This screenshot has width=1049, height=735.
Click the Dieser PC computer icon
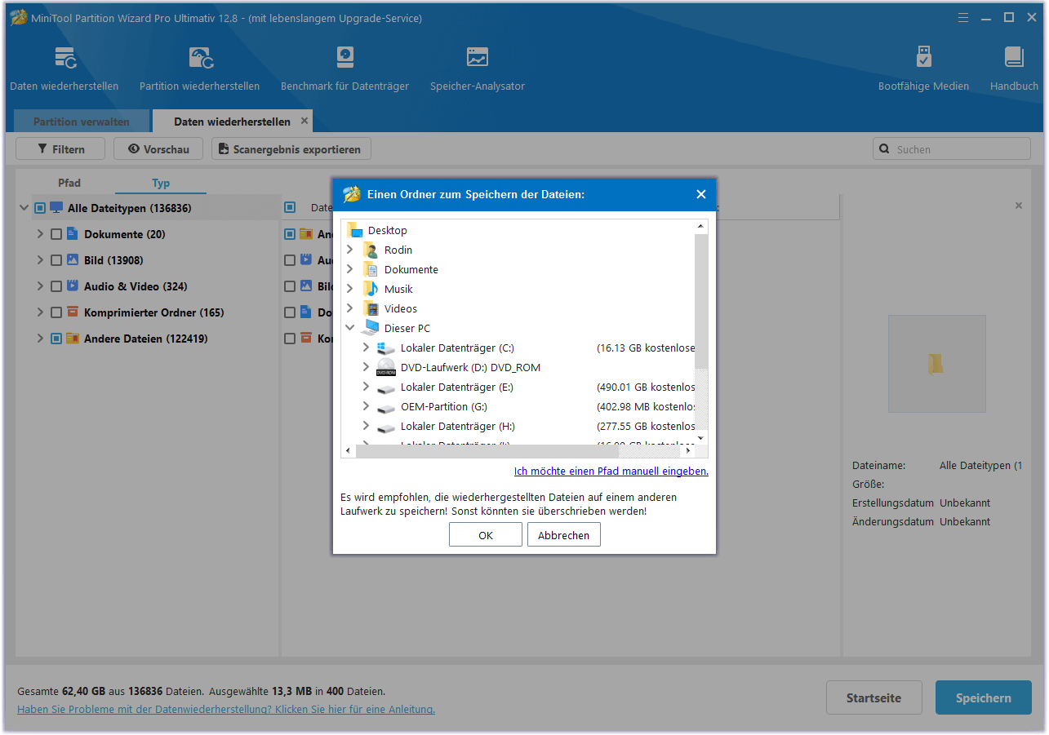371,328
